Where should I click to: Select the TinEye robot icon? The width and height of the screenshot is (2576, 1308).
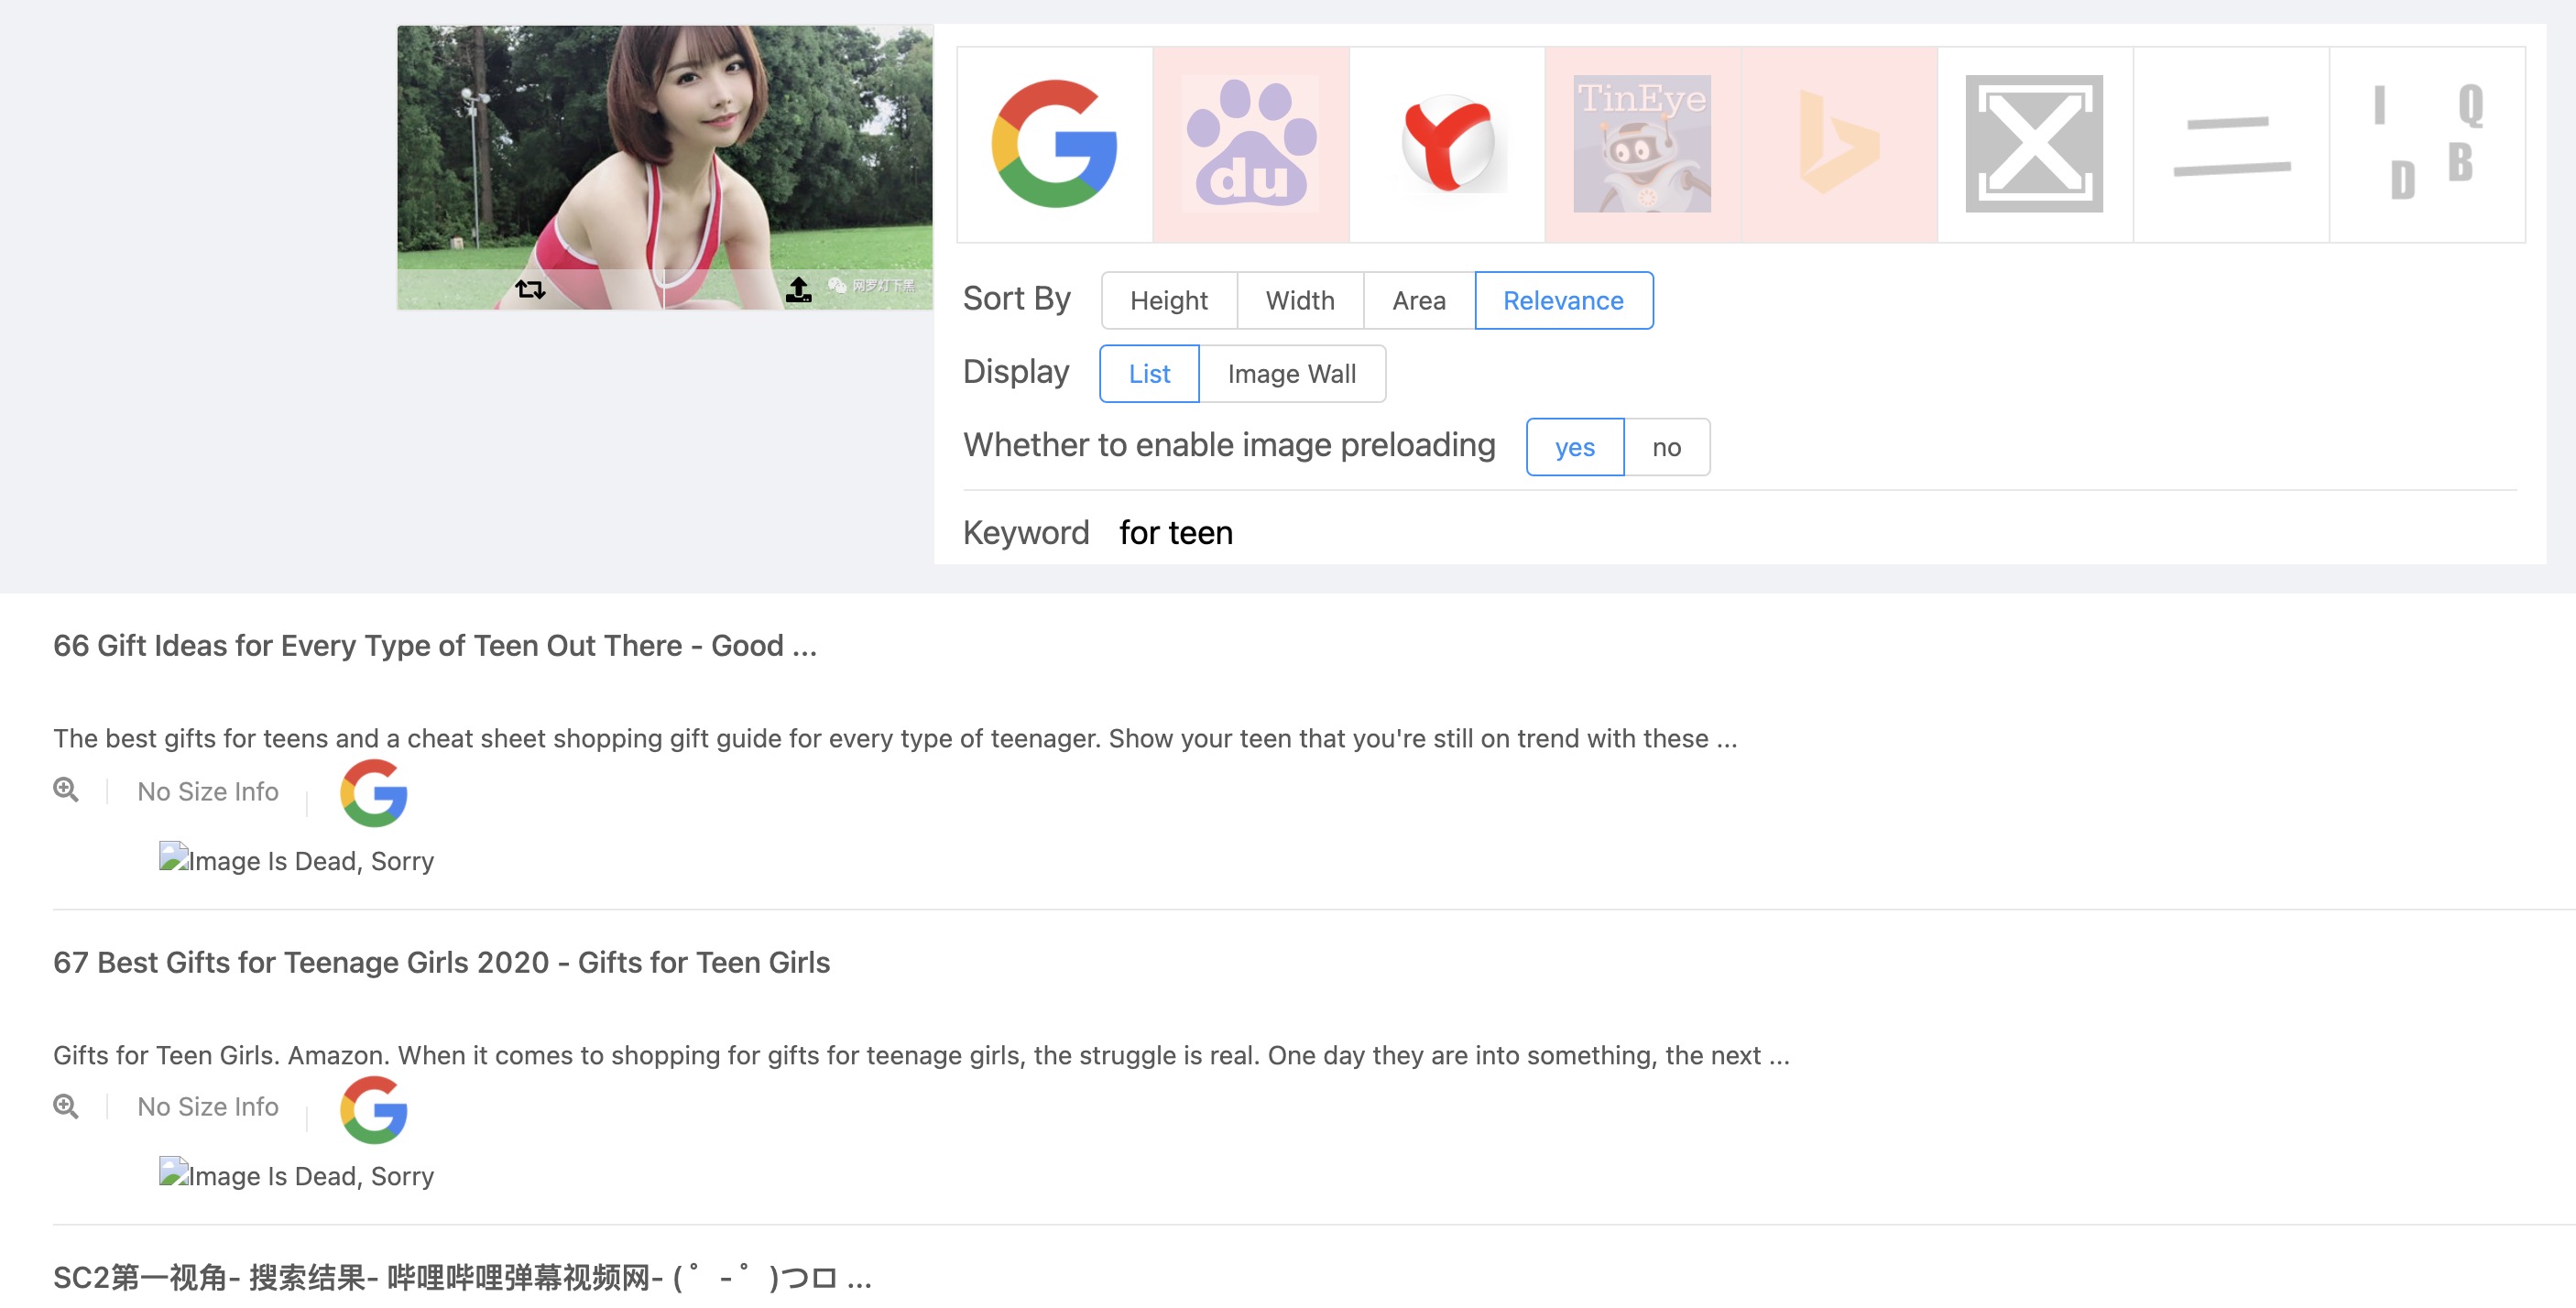coord(1642,144)
